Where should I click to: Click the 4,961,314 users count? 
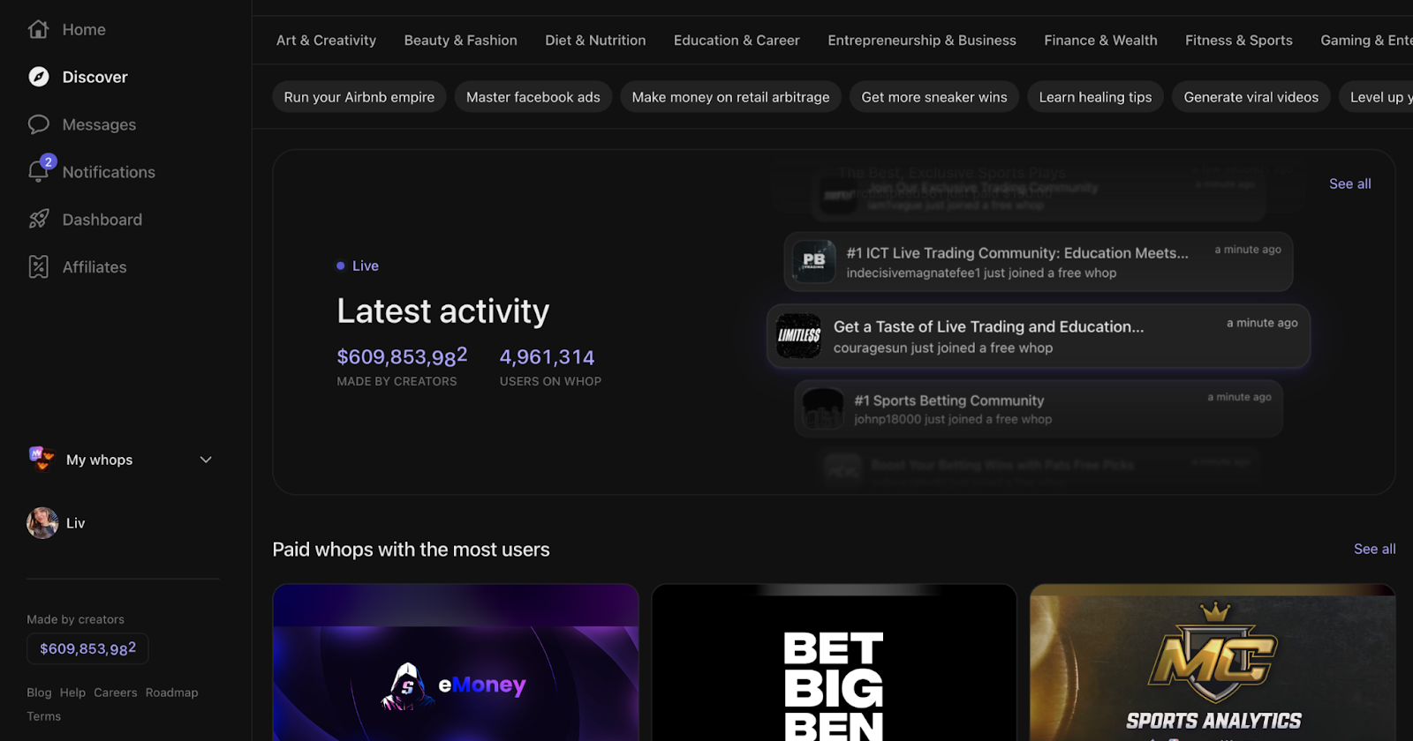pos(547,357)
